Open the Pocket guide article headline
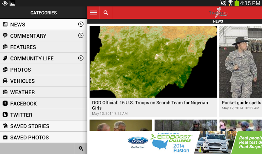This screenshot has height=154, width=262. click(x=241, y=103)
